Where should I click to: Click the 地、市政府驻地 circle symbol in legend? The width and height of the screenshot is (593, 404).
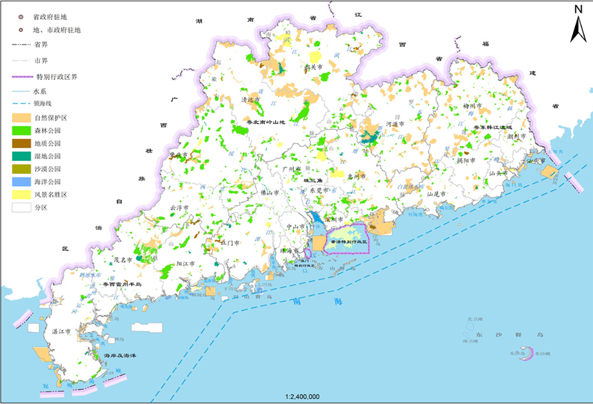(x=21, y=31)
